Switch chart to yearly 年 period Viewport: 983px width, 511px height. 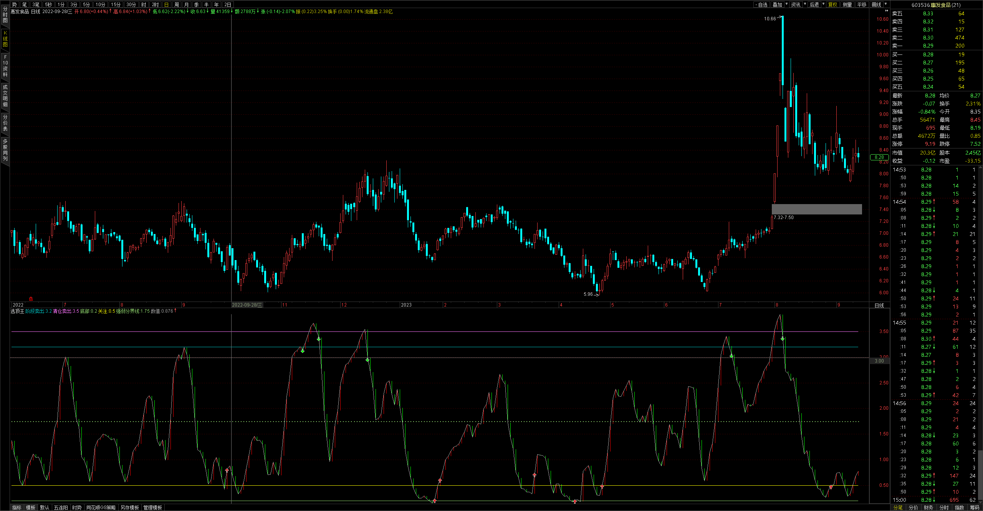coord(216,5)
